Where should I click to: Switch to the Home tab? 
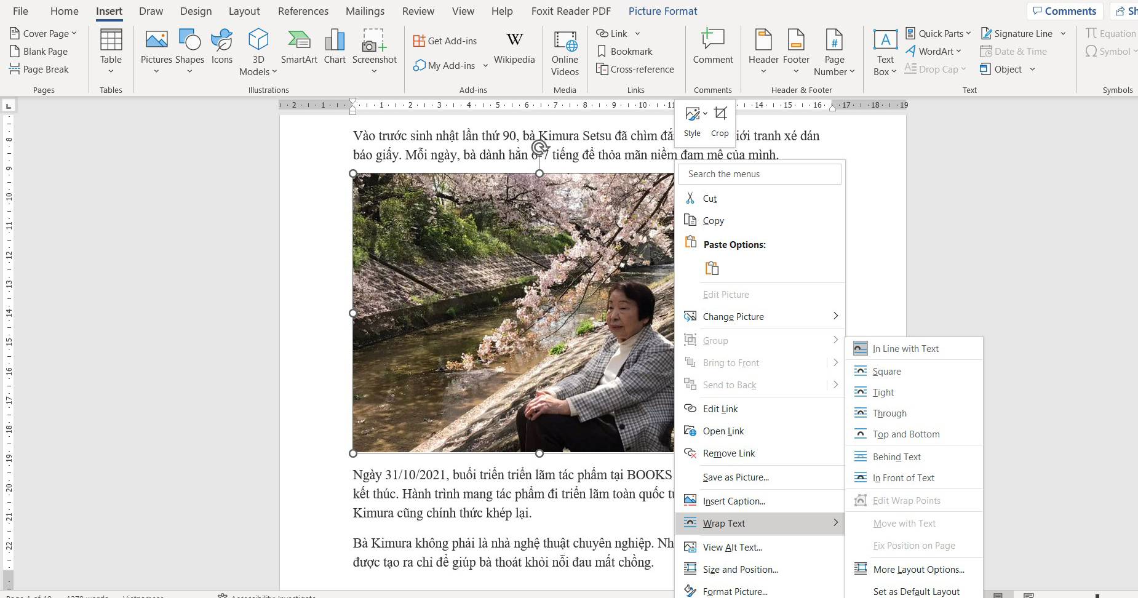click(65, 11)
